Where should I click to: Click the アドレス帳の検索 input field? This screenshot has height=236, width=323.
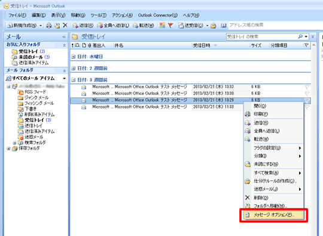(x=275, y=25)
